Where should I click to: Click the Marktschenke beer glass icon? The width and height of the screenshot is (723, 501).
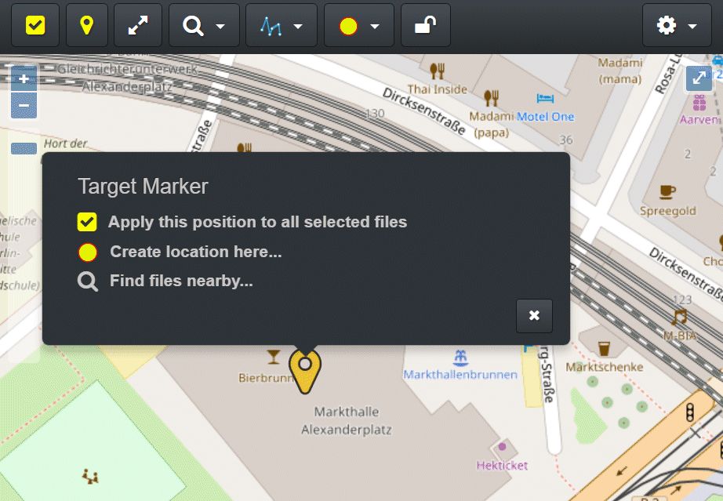pyautogui.click(x=604, y=349)
